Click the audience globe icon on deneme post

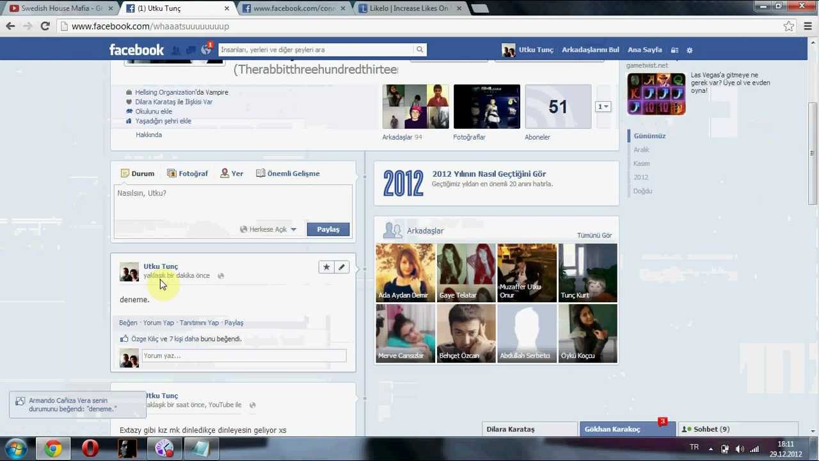tap(221, 276)
